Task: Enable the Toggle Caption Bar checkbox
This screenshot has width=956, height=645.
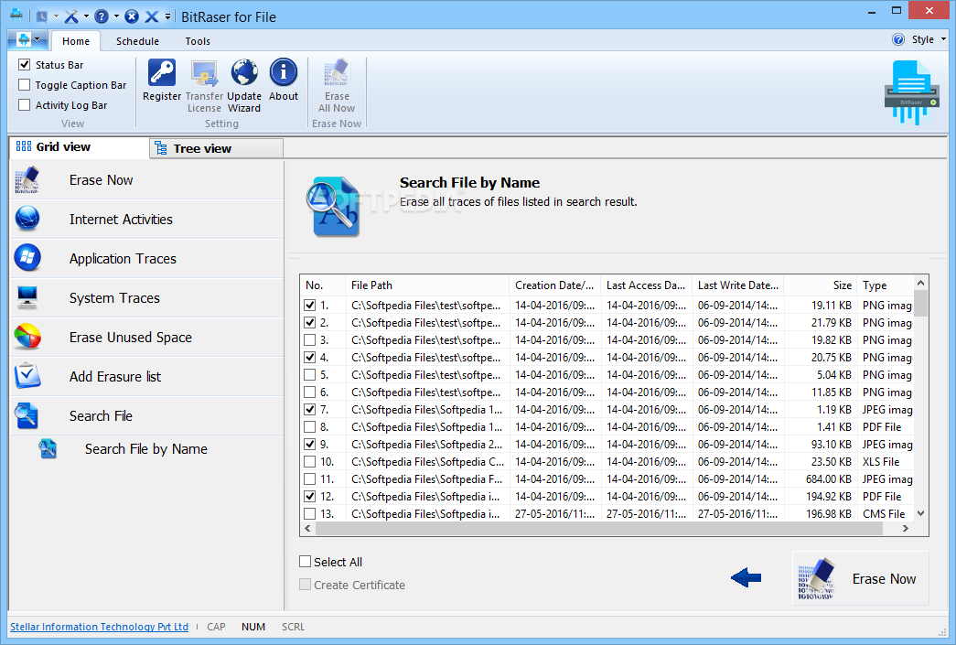Action: coord(25,85)
